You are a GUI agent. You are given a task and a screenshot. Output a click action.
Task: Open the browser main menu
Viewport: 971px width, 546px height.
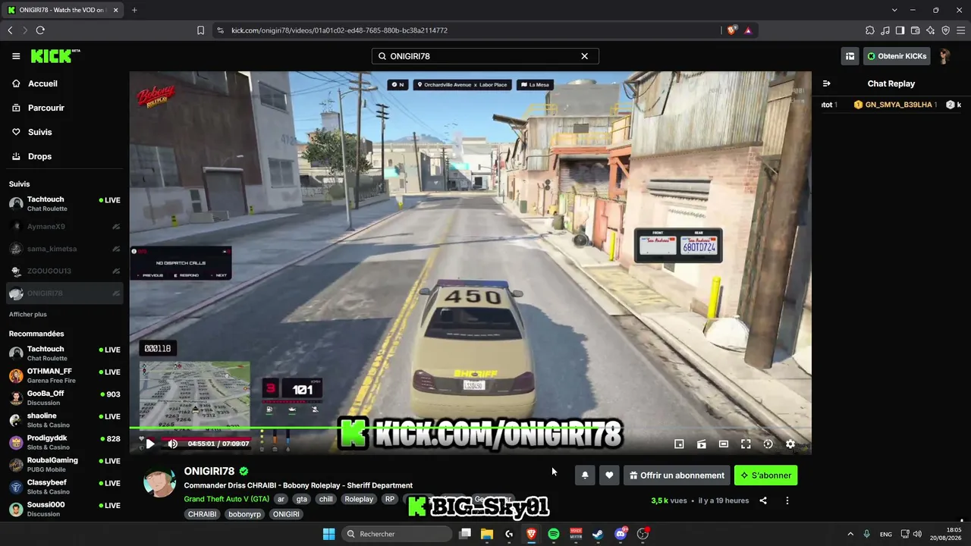[x=960, y=30]
